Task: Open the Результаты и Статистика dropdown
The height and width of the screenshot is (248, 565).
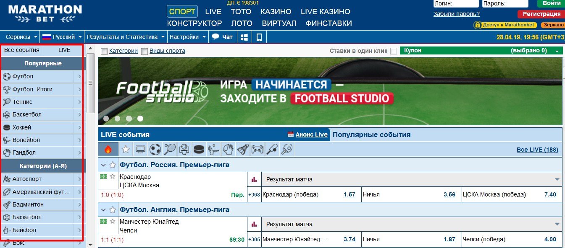Action: pos(126,37)
